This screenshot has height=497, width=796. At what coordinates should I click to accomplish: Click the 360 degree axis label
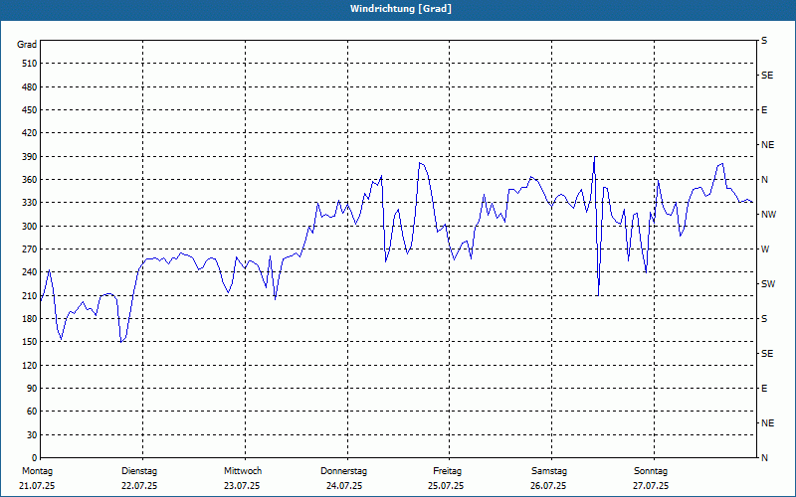tap(30, 180)
